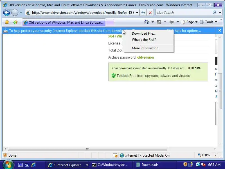Click the Show Desktop quick launch icon
This screenshot has height=169, width=225.
pos(20,165)
